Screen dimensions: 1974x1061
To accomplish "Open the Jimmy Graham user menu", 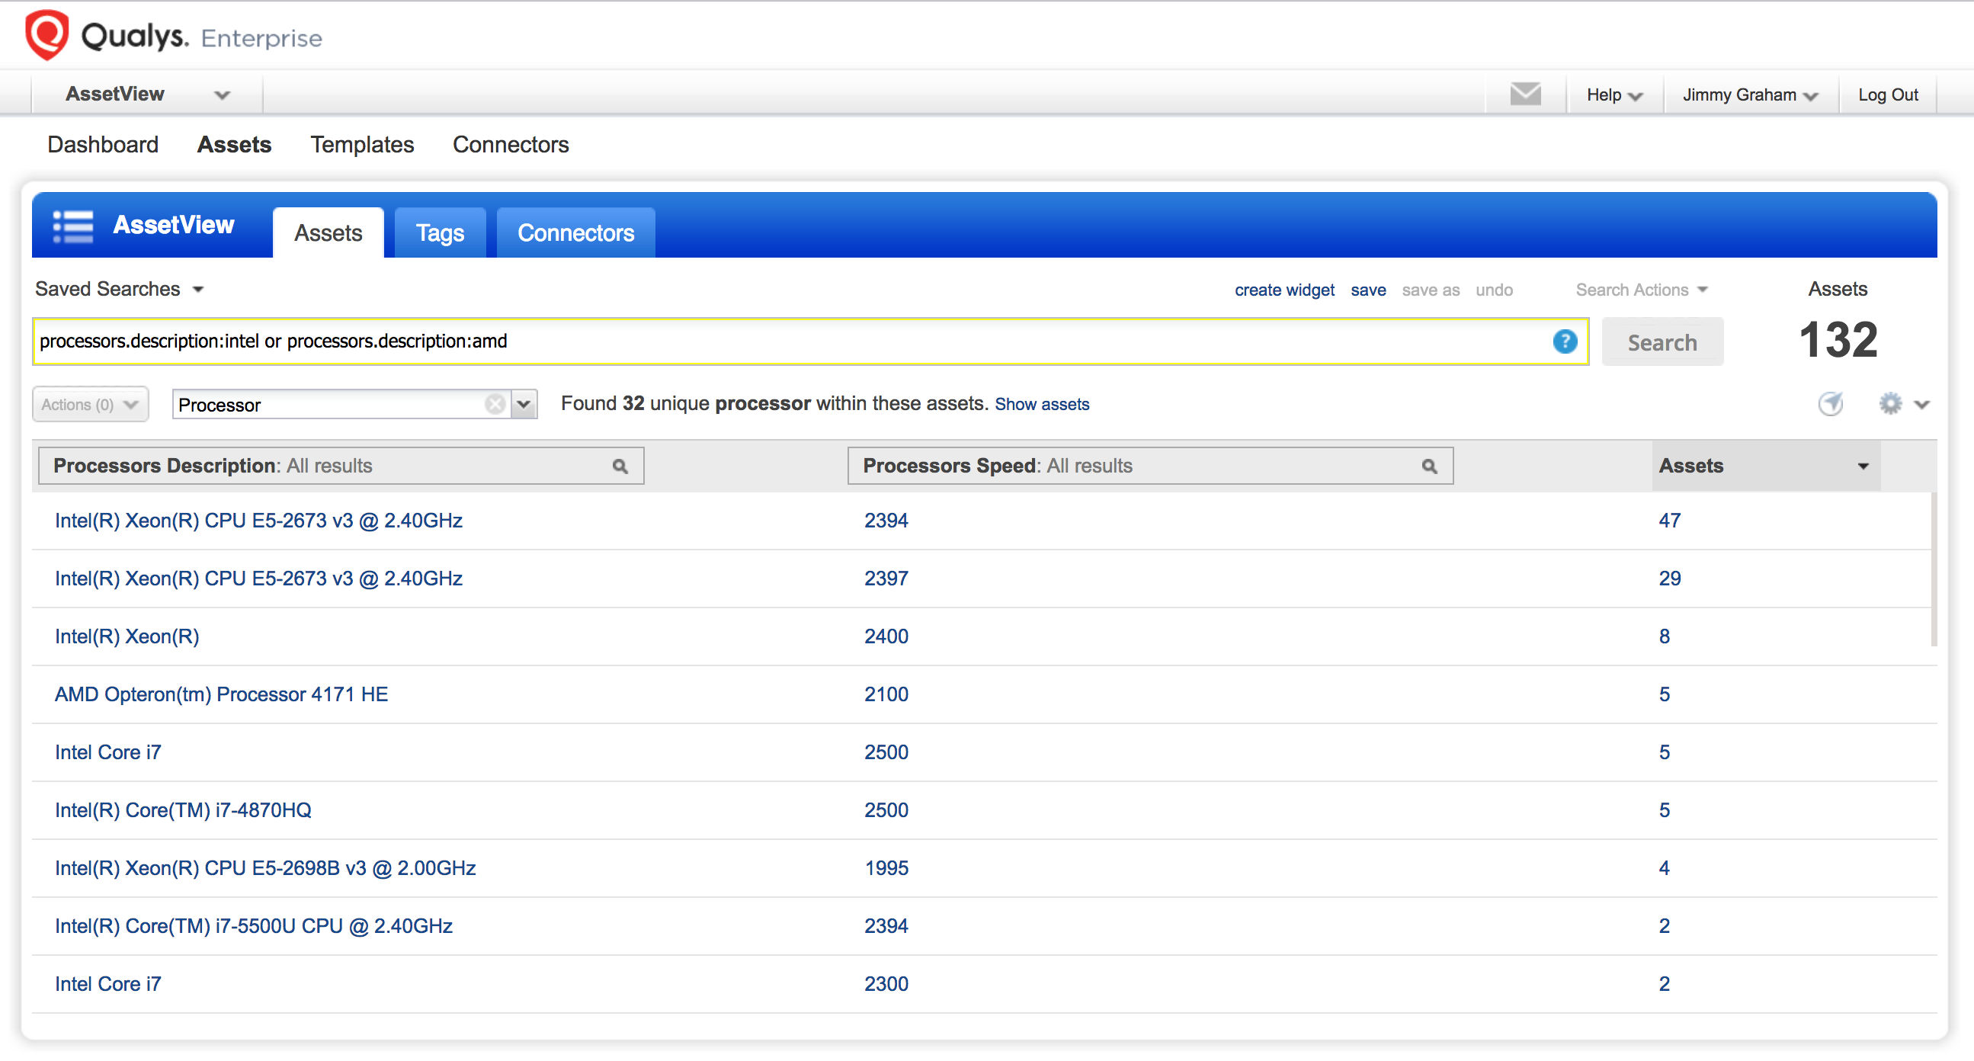I will [x=1749, y=95].
